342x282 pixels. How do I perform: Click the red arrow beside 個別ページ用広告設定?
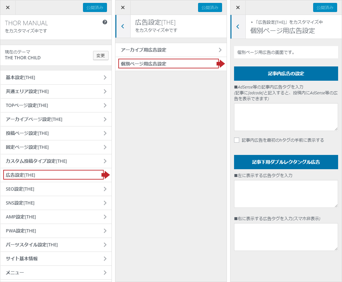click(221, 64)
